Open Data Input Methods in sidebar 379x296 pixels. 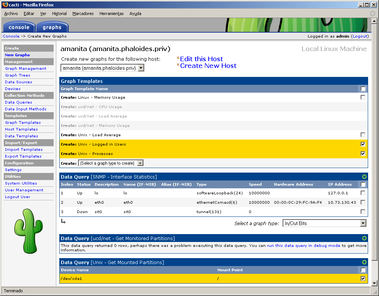point(26,109)
